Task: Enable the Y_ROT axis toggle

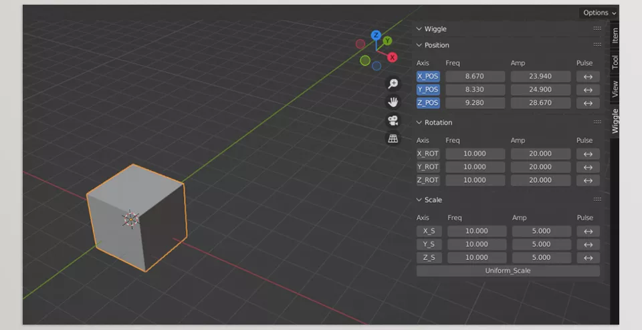Action: point(428,167)
